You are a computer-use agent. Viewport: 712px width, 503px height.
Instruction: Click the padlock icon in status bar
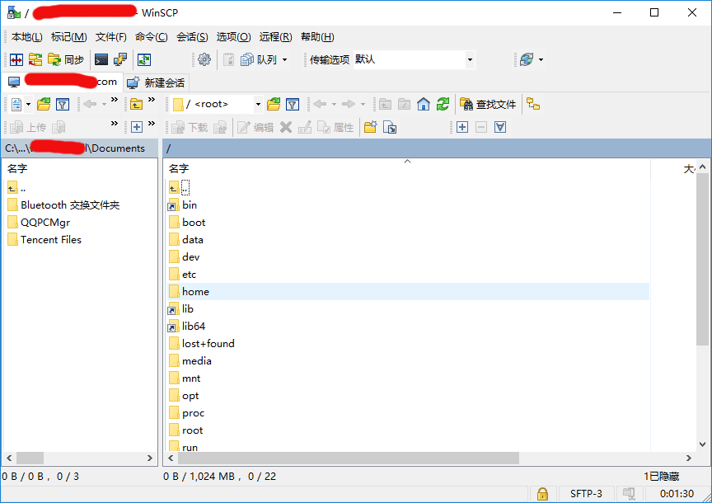542,494
